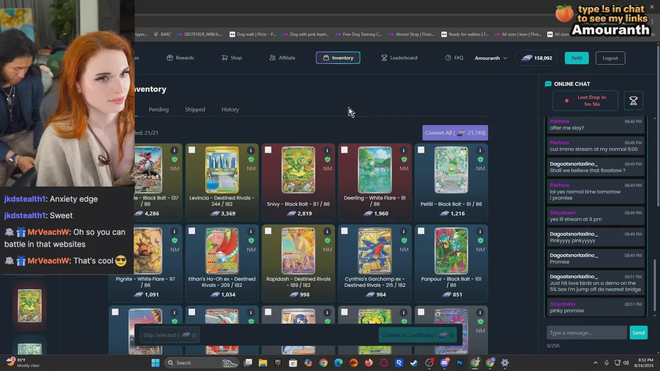The height and width of the screenshot is (371, 660).
Task: Open Microsoft Store from the taskbar
Action: click(293, 363)
